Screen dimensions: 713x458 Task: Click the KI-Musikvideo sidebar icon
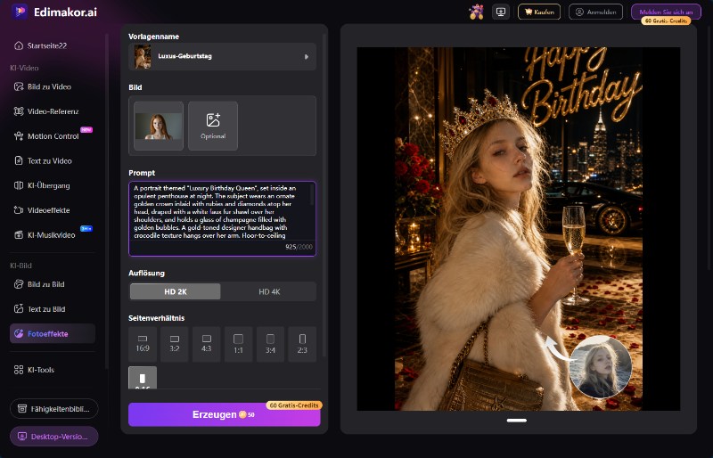19,234
